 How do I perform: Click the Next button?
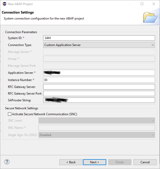click(94, 162)
